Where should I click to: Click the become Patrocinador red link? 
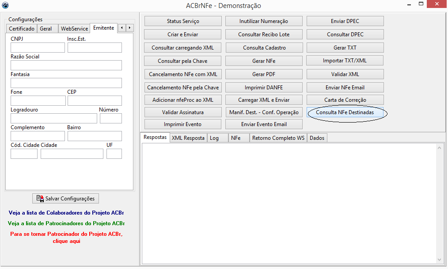pos(66,237)
